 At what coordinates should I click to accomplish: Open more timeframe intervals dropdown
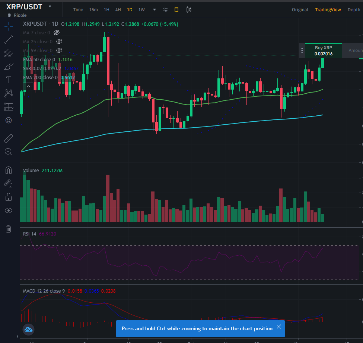point(155,10)
